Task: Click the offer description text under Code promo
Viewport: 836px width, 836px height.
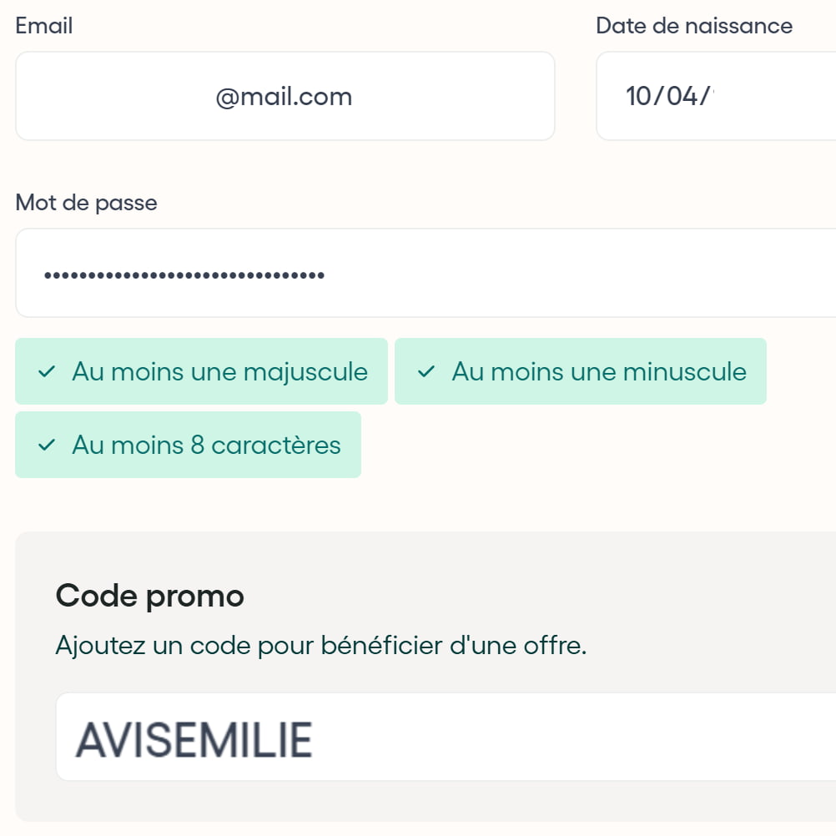Action: 321,645
